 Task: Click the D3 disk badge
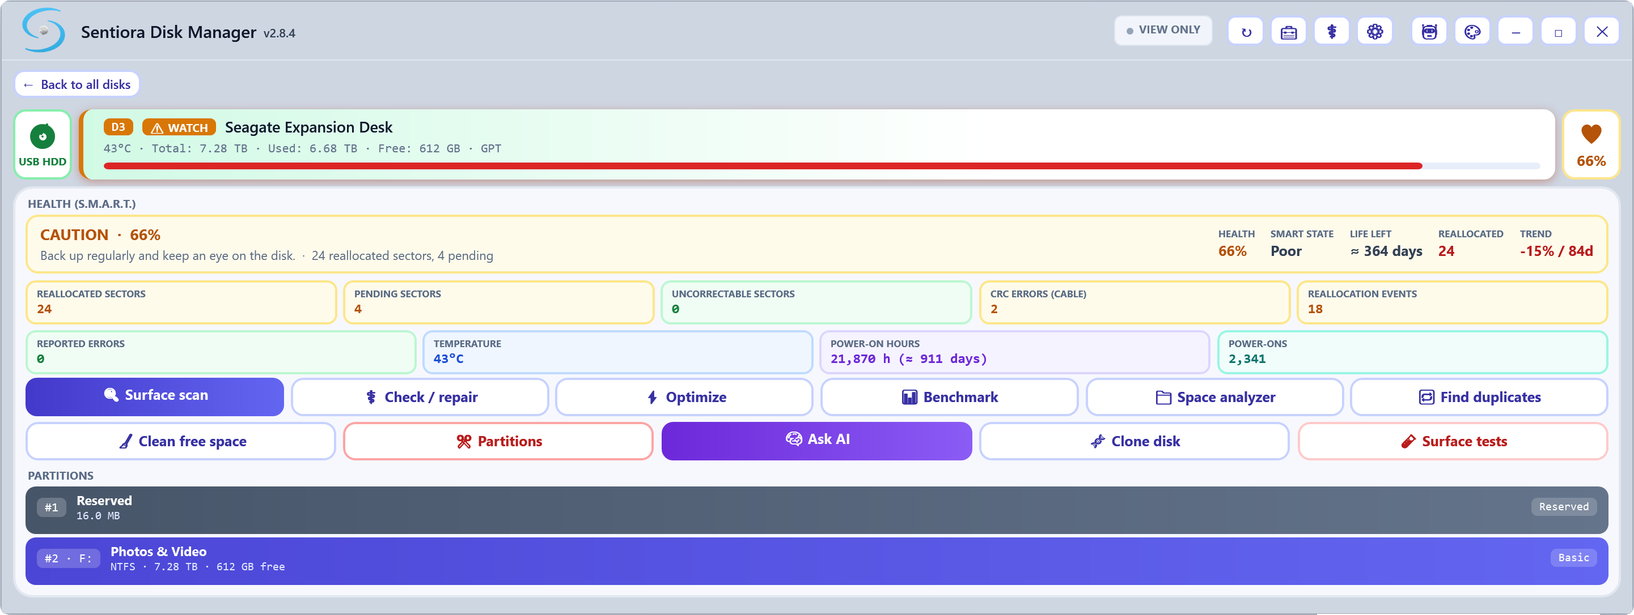[118, 127]
